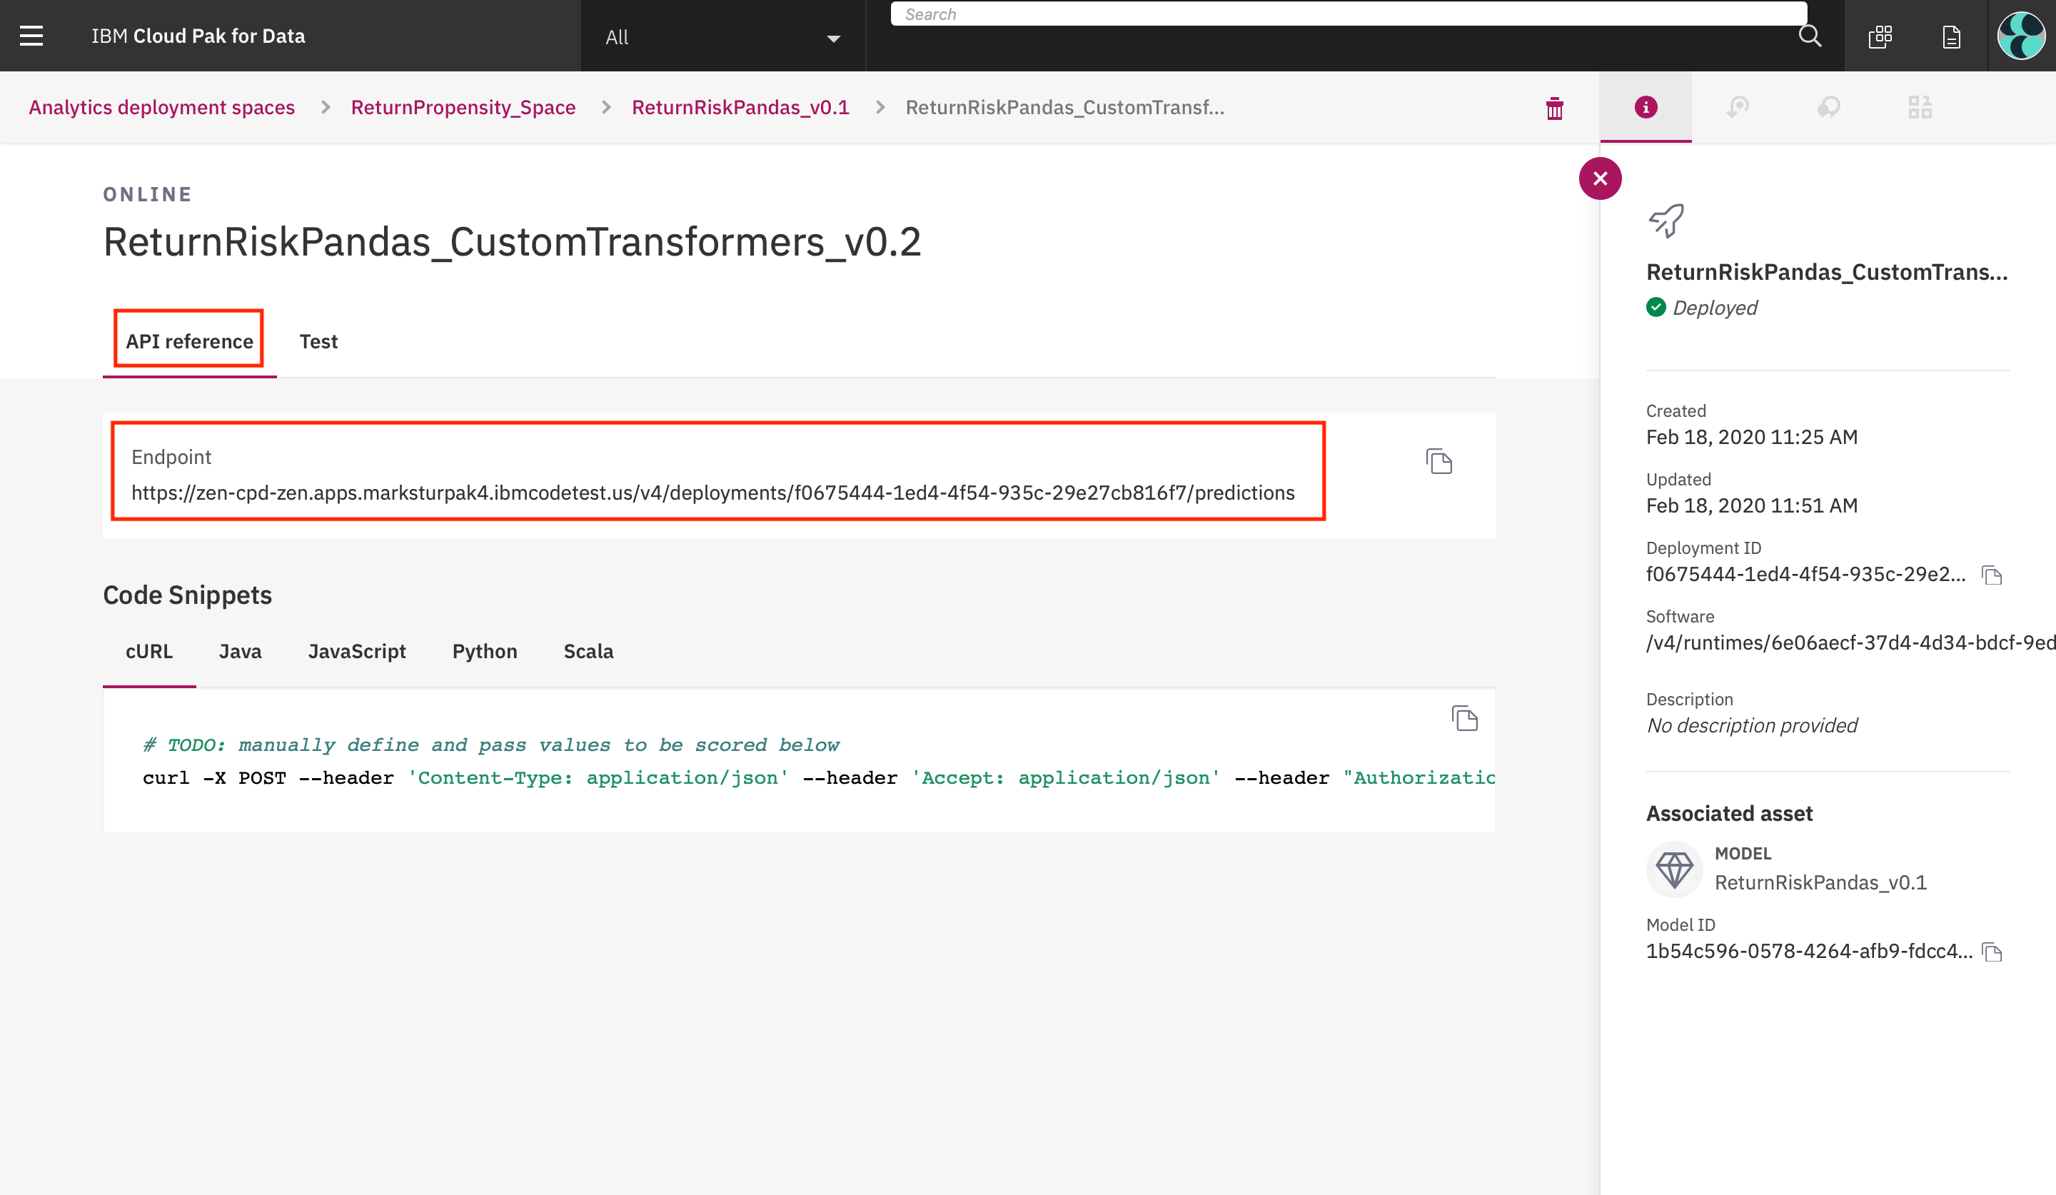Select the API reference tab
The image size is (2056, 1195).
[189, 342]
